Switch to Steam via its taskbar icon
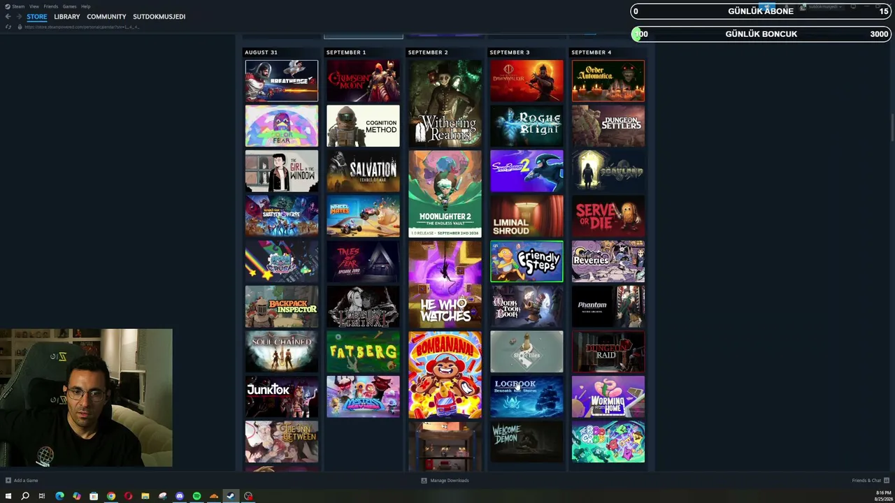The width and height of the screenshot is (895, 503). pyautogui.click(x=231, y=496)
